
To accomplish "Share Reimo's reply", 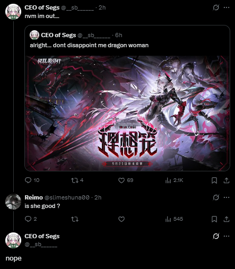I will pyautogui.click(x=227, y=219).
